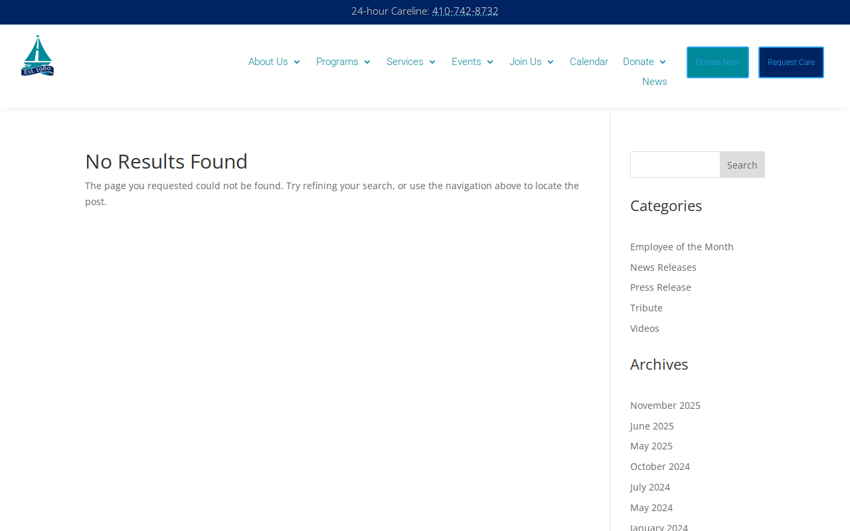The width and height of the screenshot is (850, 531).
Task: Expand the About Us chevron arrow
Action: (297, 62)
